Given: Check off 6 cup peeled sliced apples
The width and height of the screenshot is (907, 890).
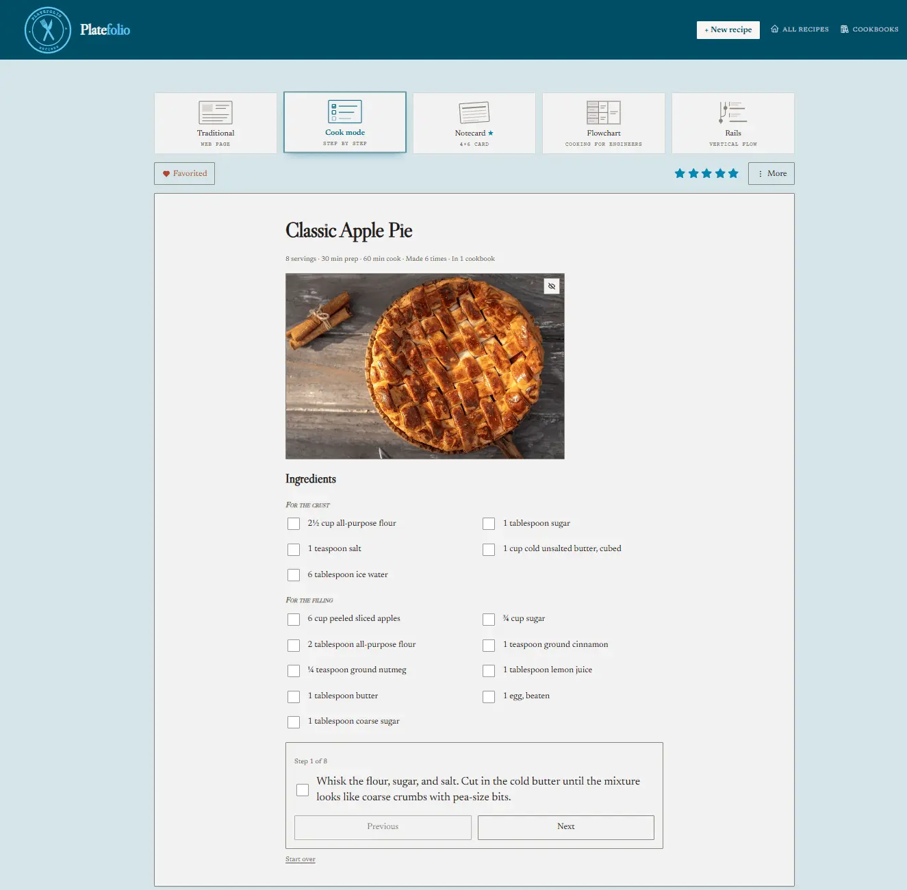Looking at the screenshot, I should click(x=294, y=620).
